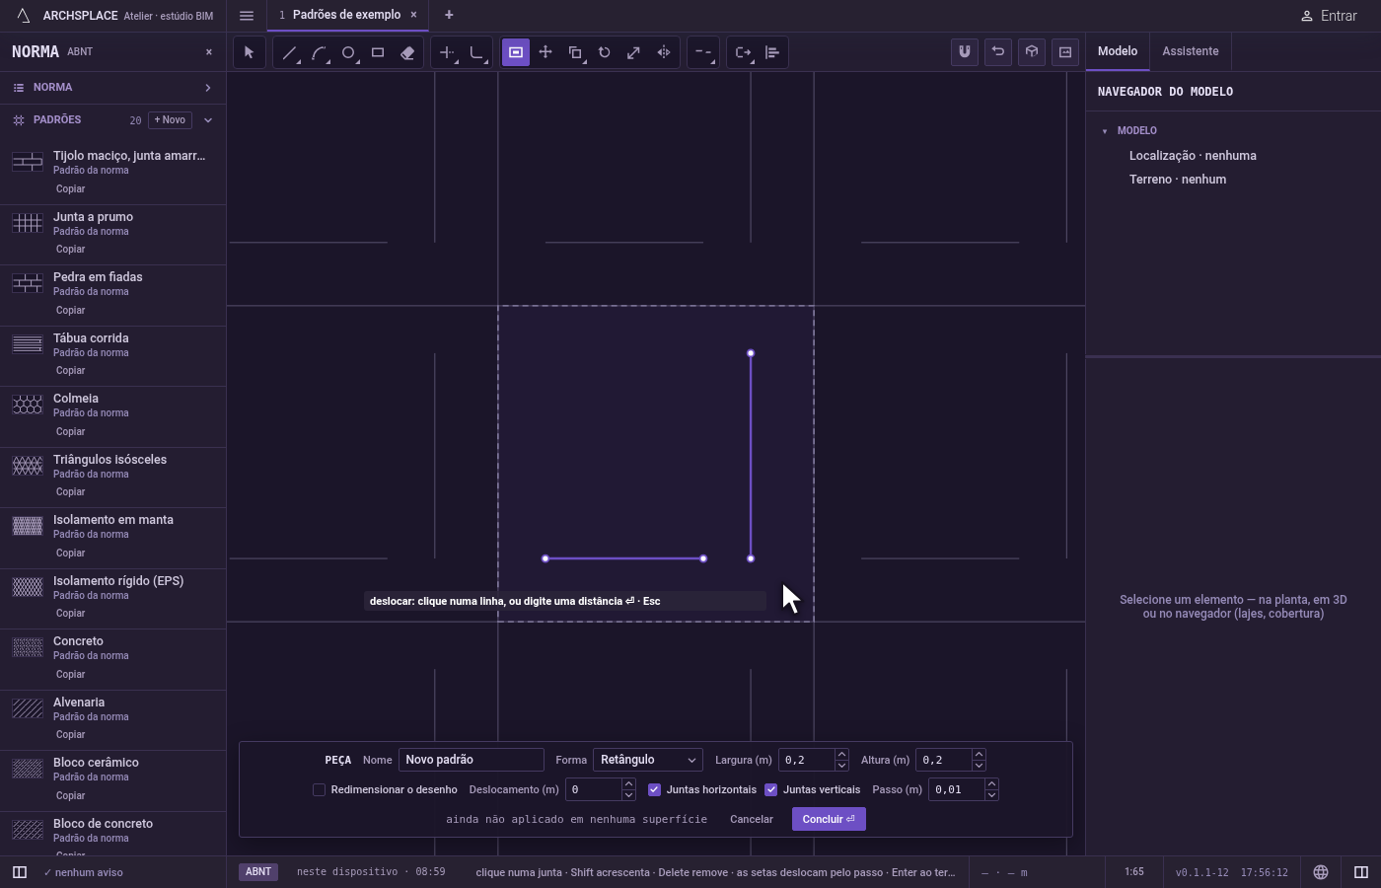Pick the eraser tool

pos(407,52)
